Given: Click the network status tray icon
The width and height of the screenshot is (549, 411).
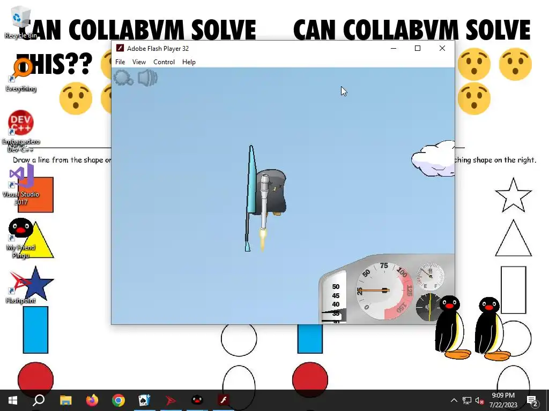Looking at the screenshot, I should click(x=467, y=400).
